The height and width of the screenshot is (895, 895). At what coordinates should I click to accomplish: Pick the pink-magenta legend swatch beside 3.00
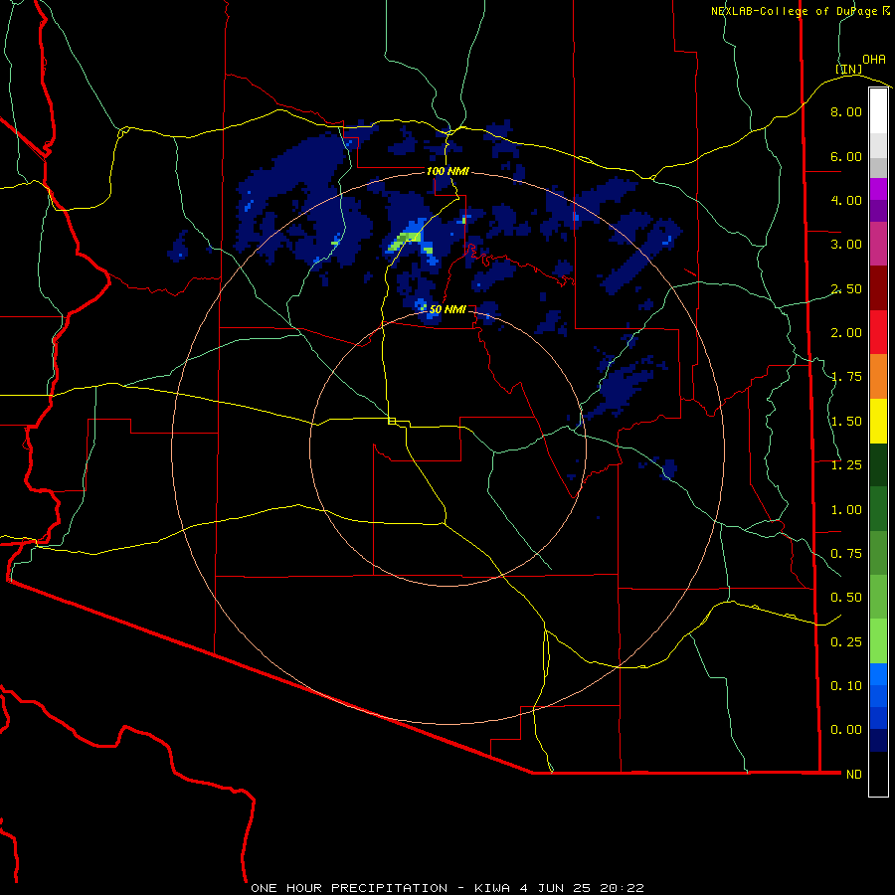point(878,244)
